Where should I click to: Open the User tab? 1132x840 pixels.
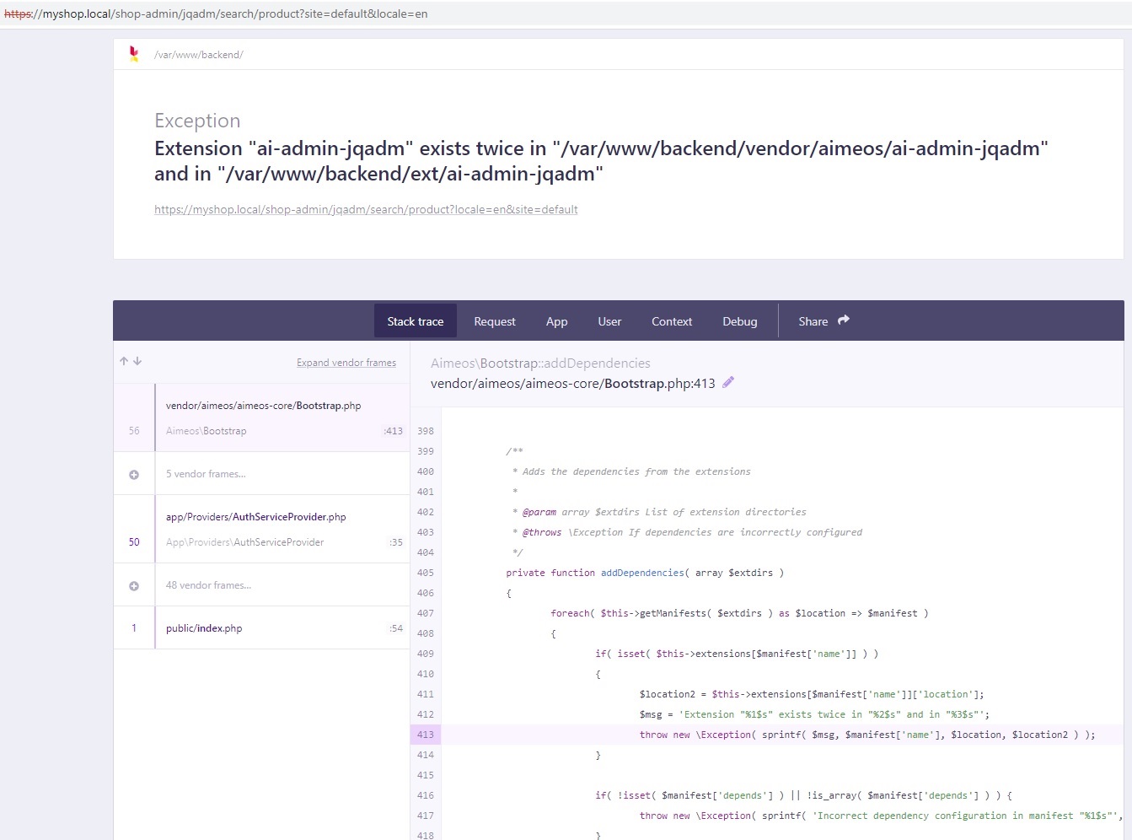click(609, 321)
